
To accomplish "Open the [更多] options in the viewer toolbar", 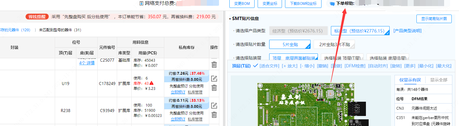I will (x=410, y=66).
